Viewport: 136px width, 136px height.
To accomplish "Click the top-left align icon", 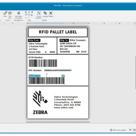I will (26, 12).
